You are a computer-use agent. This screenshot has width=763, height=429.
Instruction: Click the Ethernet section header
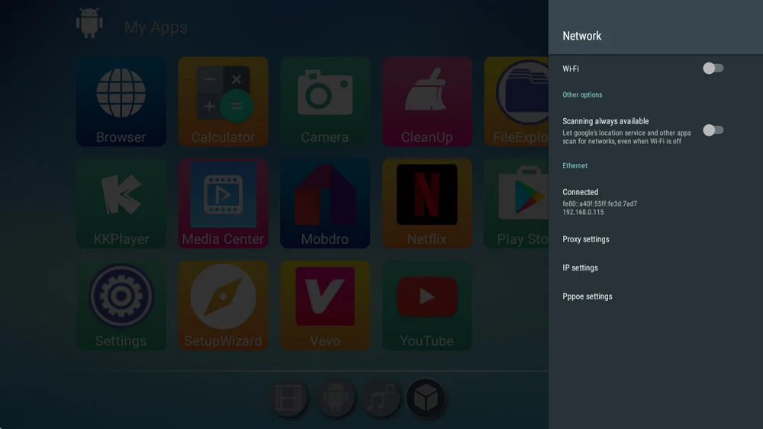[575, 165]
